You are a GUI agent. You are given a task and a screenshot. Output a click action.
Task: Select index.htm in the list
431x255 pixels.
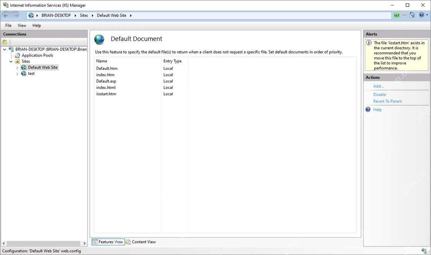click(x=105, y=75)
